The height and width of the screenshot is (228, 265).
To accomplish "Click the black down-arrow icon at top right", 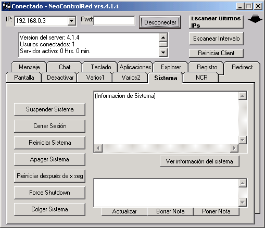I will [x=255, y=19].
